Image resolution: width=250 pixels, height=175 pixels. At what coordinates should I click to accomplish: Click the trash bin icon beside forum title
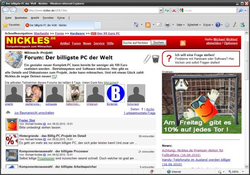point(155,59)
